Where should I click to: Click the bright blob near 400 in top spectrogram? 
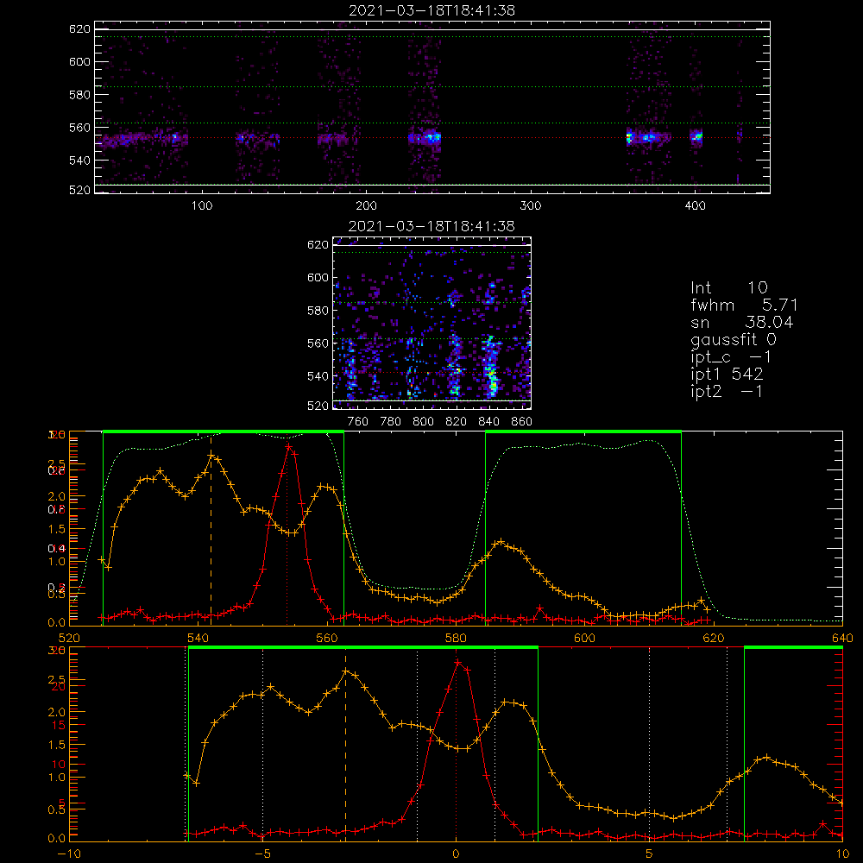(x=696, y=137)
